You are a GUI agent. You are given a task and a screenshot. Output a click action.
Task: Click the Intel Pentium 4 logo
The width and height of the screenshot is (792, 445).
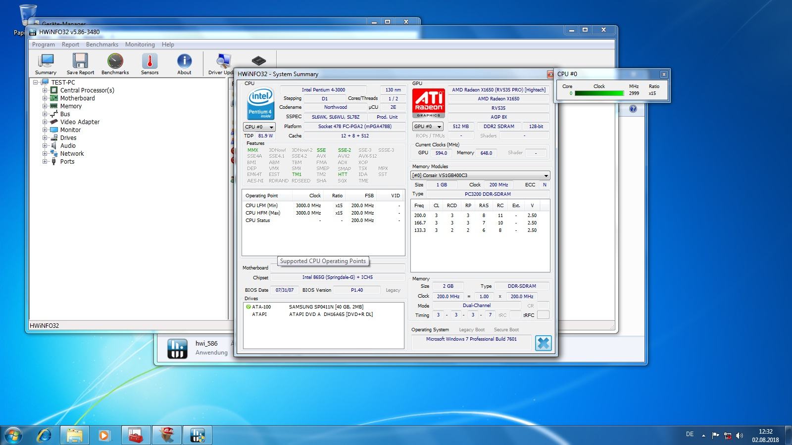pyautogui.click(x=260, y=104)
